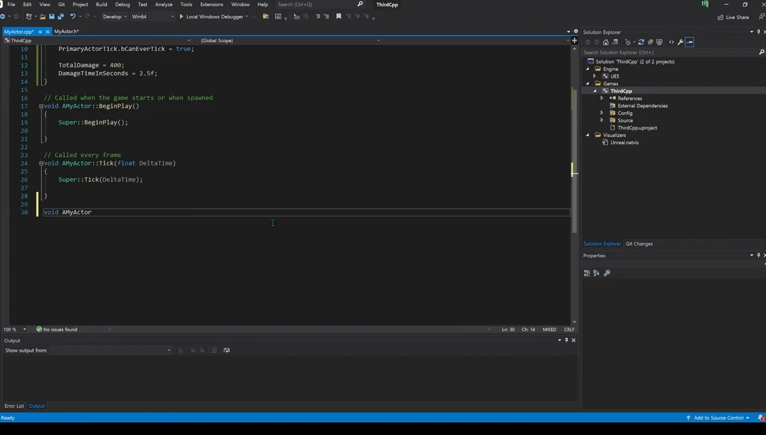Click the Bookmark toggle icon in toolbar
The width and height of the screenshot is (766, 435).
339,17
